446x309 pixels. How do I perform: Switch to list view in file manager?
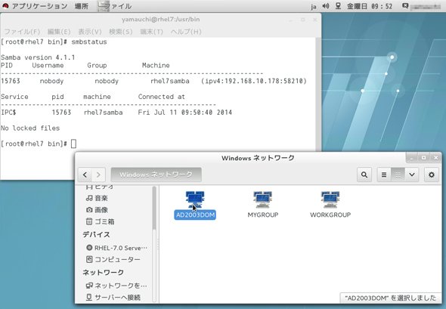click(384, 175)
